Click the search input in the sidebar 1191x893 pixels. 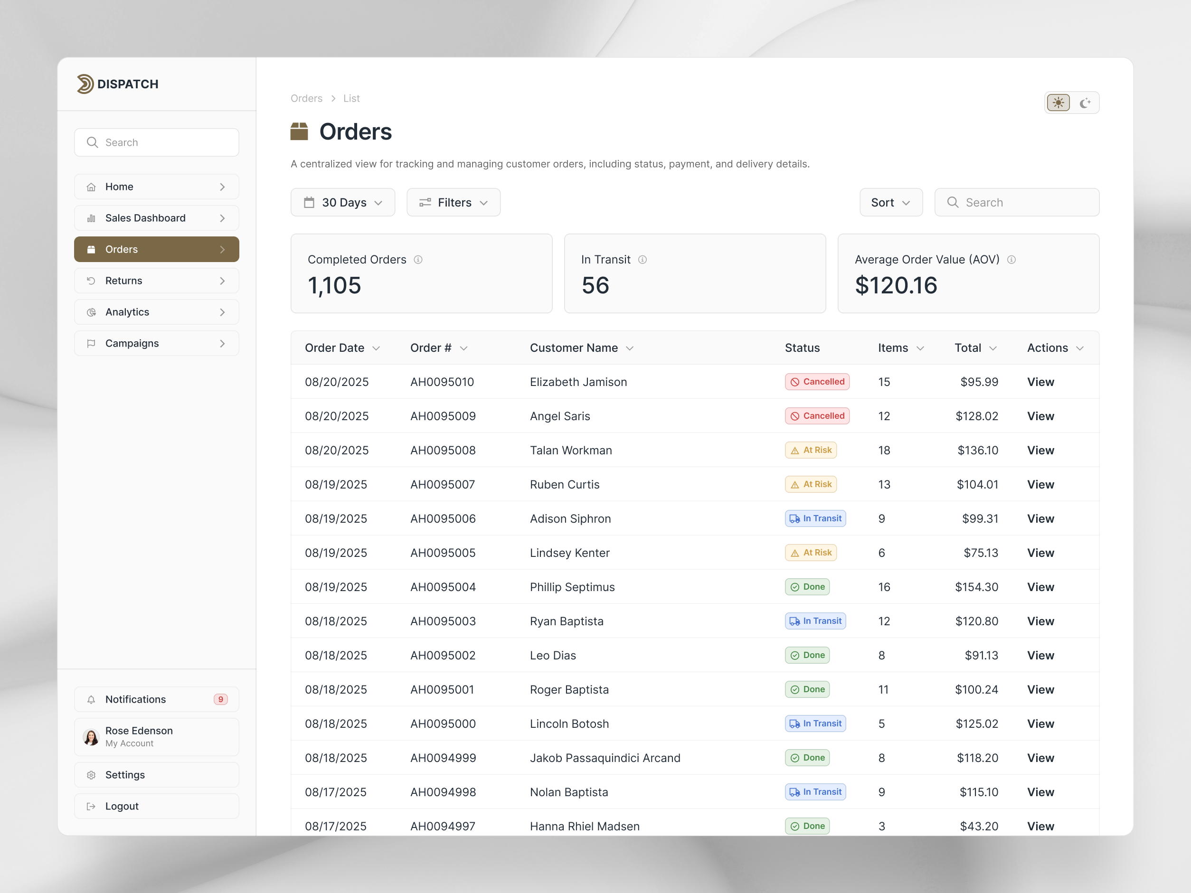click(156, 142)
